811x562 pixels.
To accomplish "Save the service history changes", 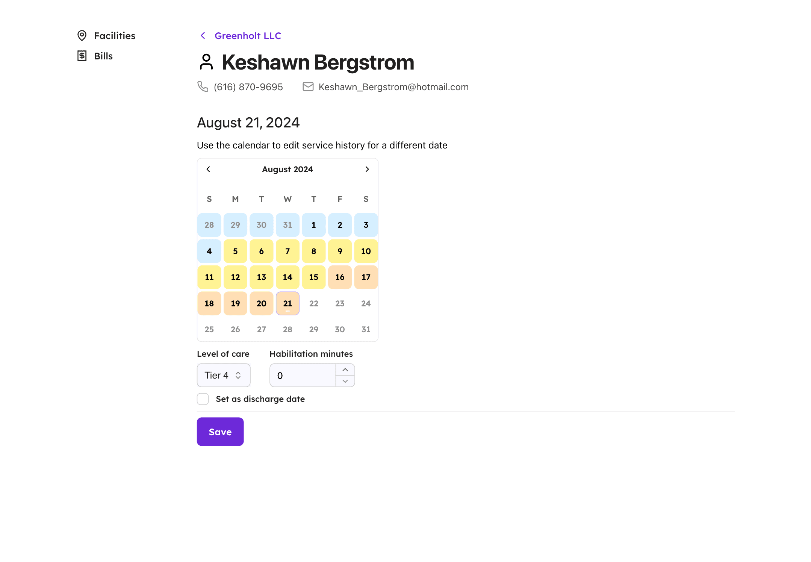I will 220,432.
